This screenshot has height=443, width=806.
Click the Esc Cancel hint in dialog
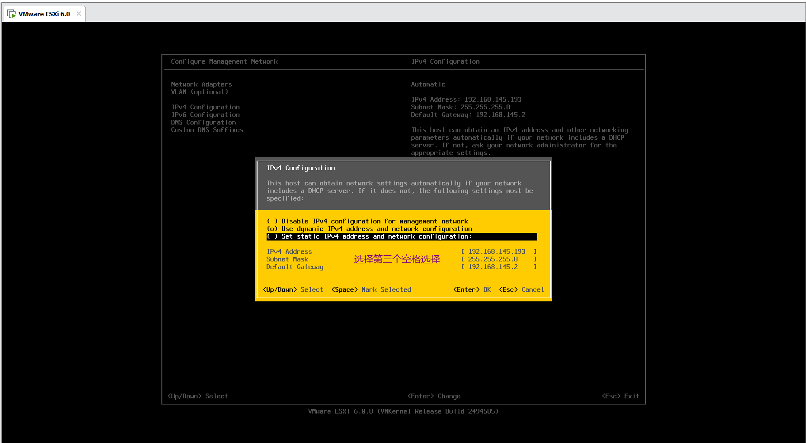521,289
